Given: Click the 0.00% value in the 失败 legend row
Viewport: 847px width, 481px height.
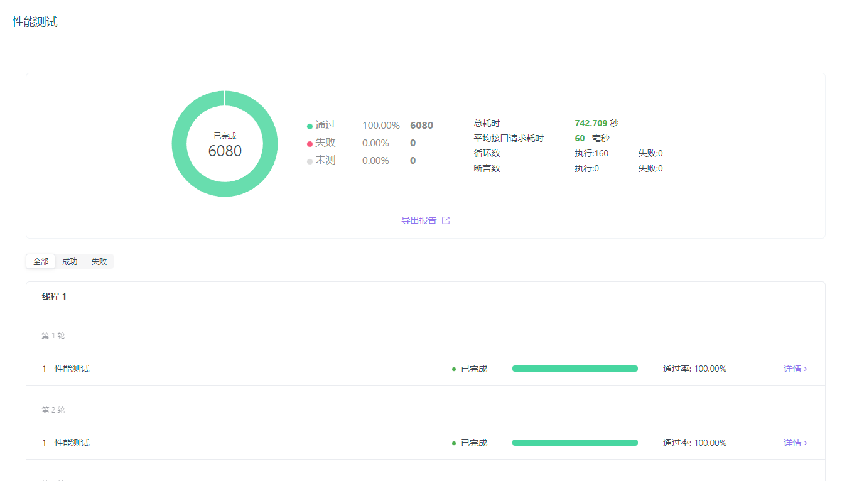Looking at the screenshot, I should point(375,143).
